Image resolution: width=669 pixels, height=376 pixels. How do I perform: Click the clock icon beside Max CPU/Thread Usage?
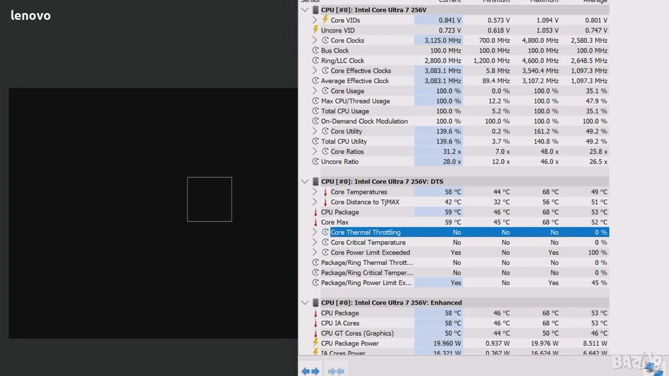pos(316,101)
